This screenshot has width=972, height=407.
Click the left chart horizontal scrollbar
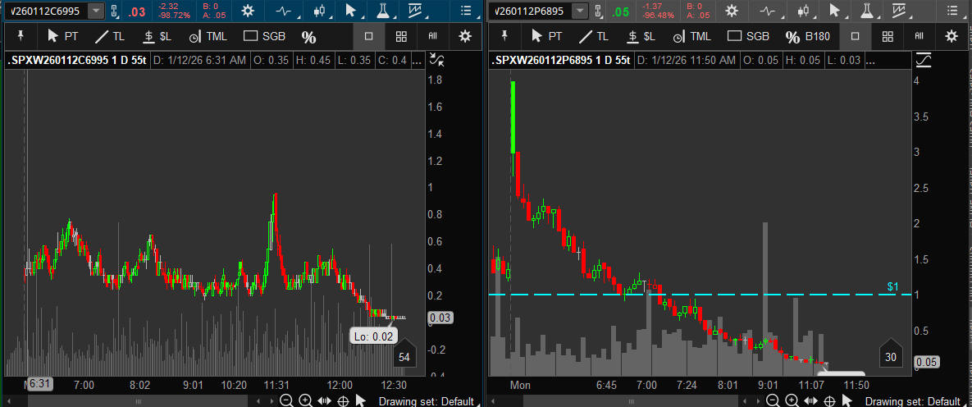(139, 400)
